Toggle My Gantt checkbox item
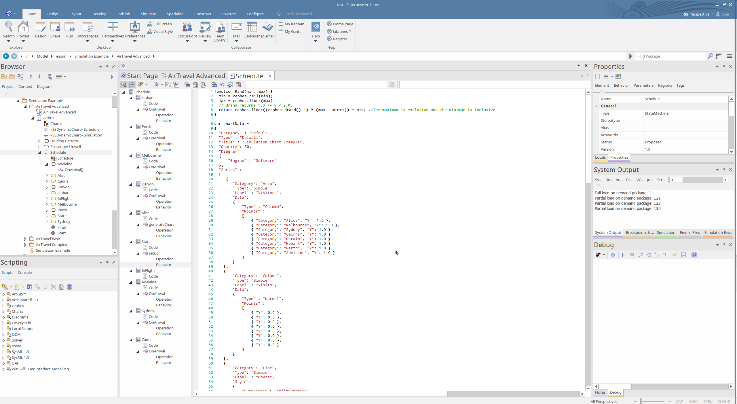This screenshot has width=737, height=404. pos(290,31)
